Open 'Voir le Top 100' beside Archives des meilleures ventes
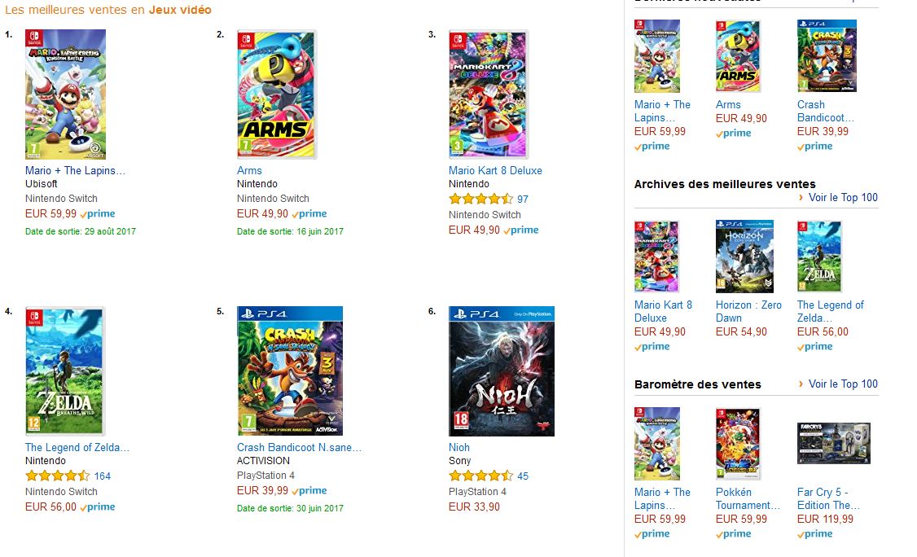The image size is (917, 557). [x=843, y=197]
